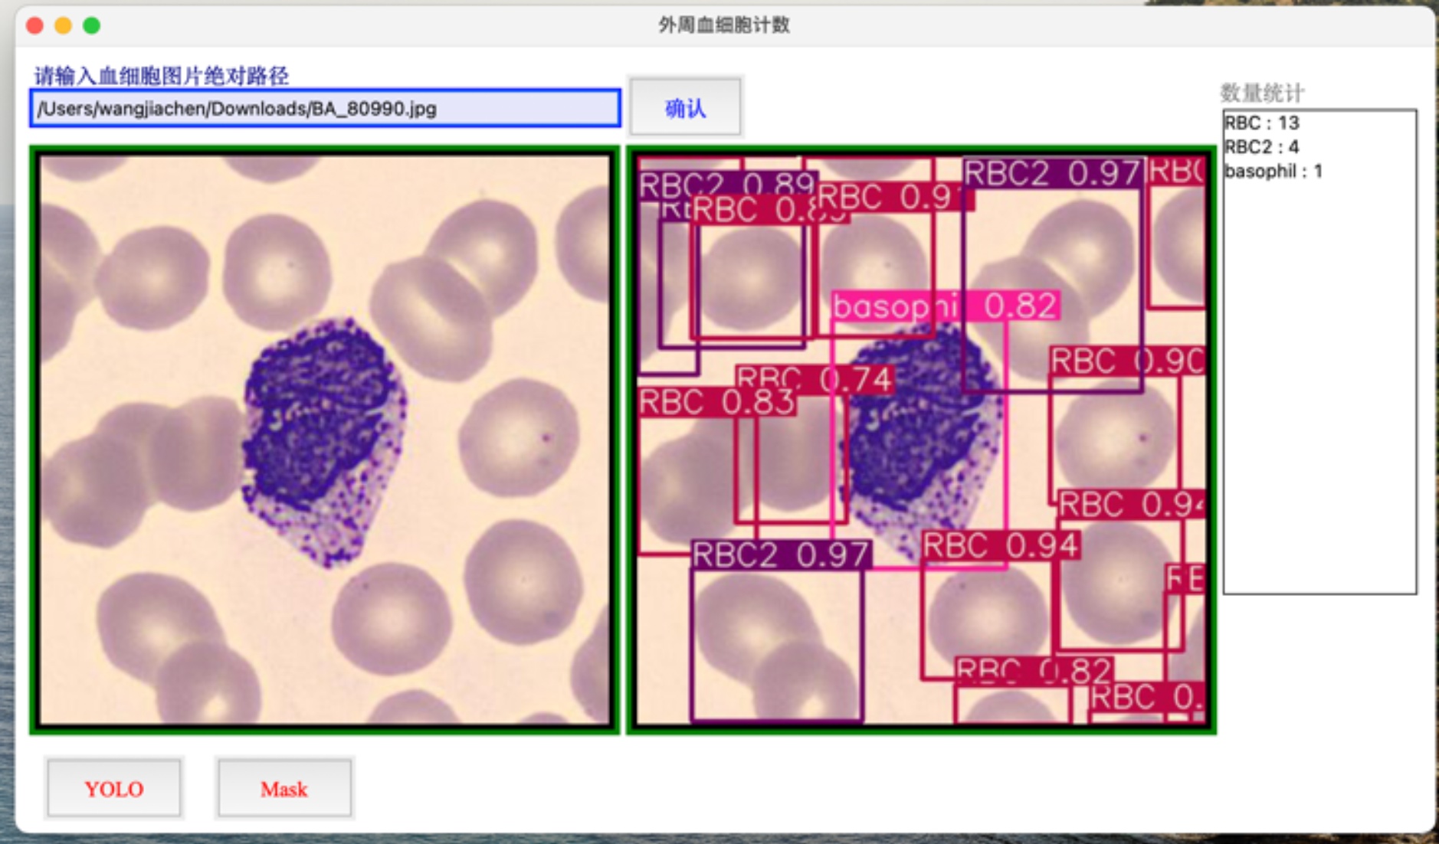The width and height of the screenshot is (1439, 844).
Task: Select the RBC2 0.89 label tag
Action: [x=725, y=182]
